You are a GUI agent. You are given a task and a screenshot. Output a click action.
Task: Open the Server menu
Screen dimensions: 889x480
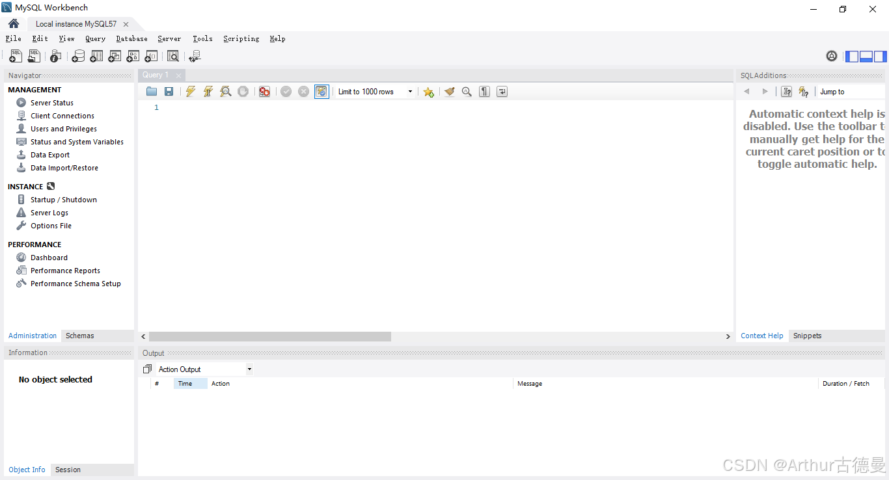[x=169, y=38]
